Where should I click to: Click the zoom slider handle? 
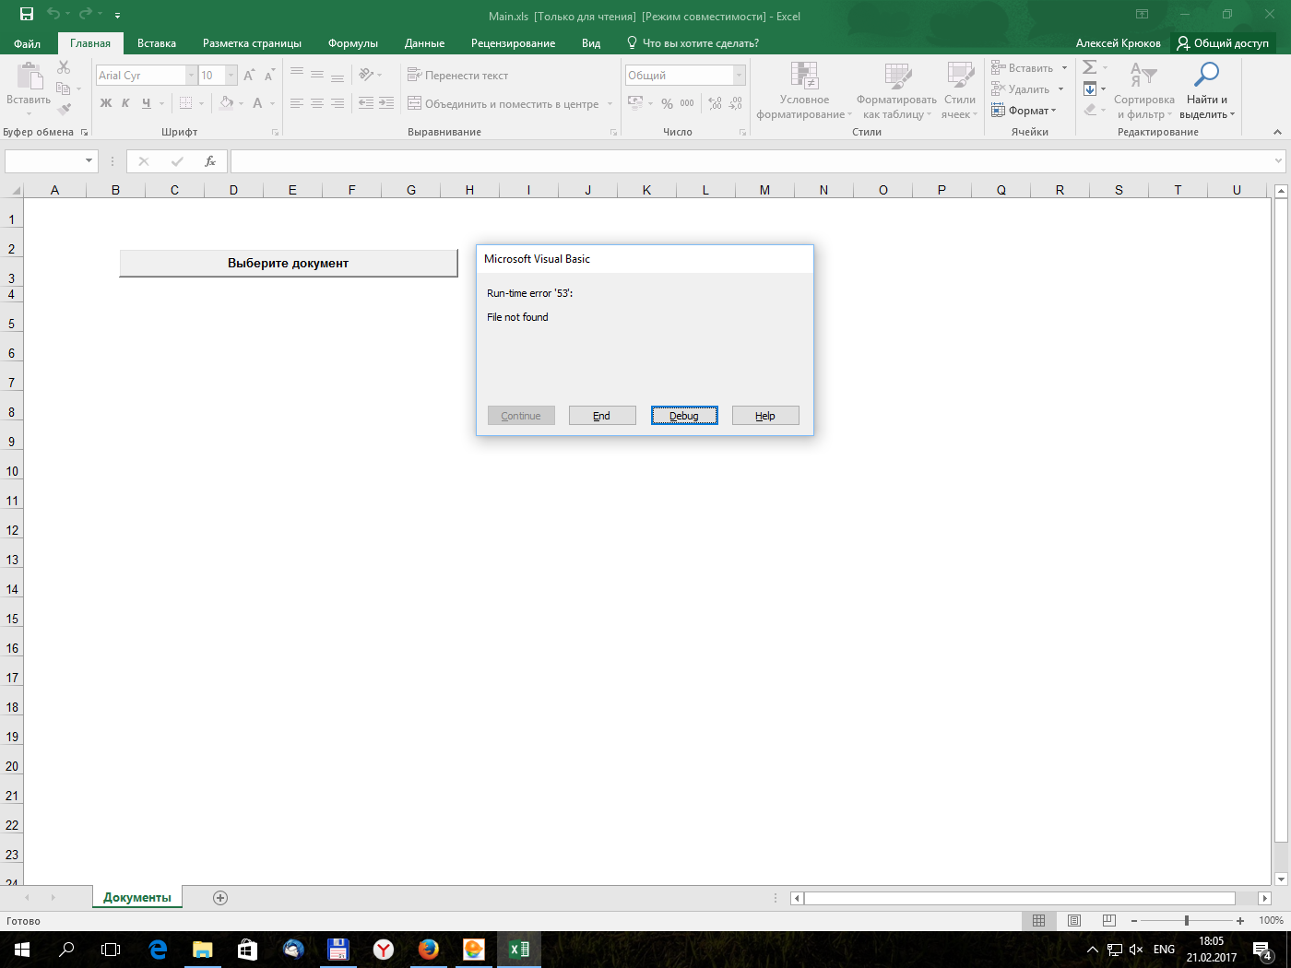pyautogui.click(x=1187, y=920)
